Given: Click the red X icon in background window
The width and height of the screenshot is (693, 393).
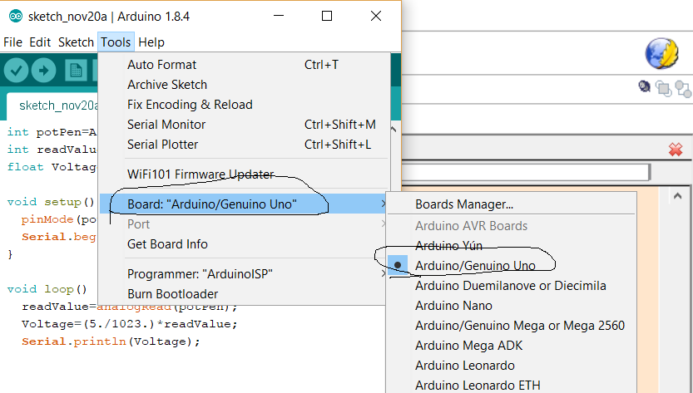Looking at the screenshot, I should click(x=676, y=150).
